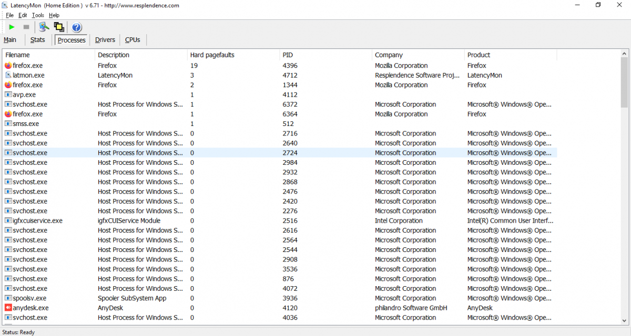Click the svchost icon in the PID 2716 row

[x=8, y=133]
